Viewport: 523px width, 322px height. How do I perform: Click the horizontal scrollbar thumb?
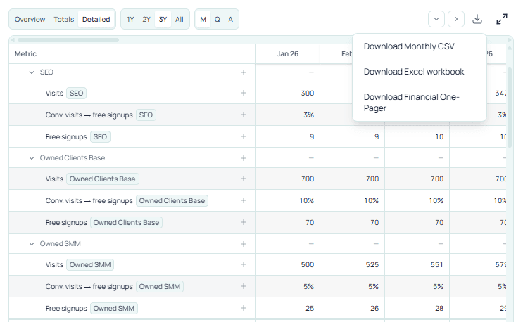point(68,40)
